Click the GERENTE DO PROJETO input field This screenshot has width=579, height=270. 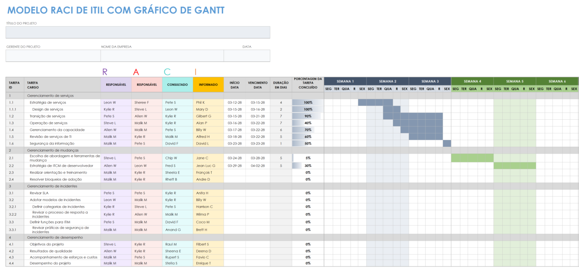pyautogui.click(x=51, y=55)
